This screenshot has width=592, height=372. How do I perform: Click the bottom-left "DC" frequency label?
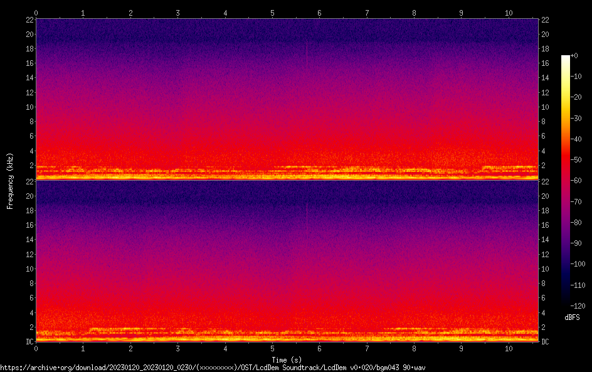[x=29, y=342]
